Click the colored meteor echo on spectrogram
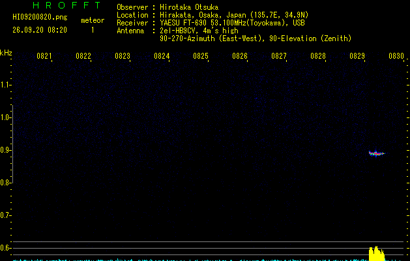Screen dimensions: 410x261 pos(377,153)
